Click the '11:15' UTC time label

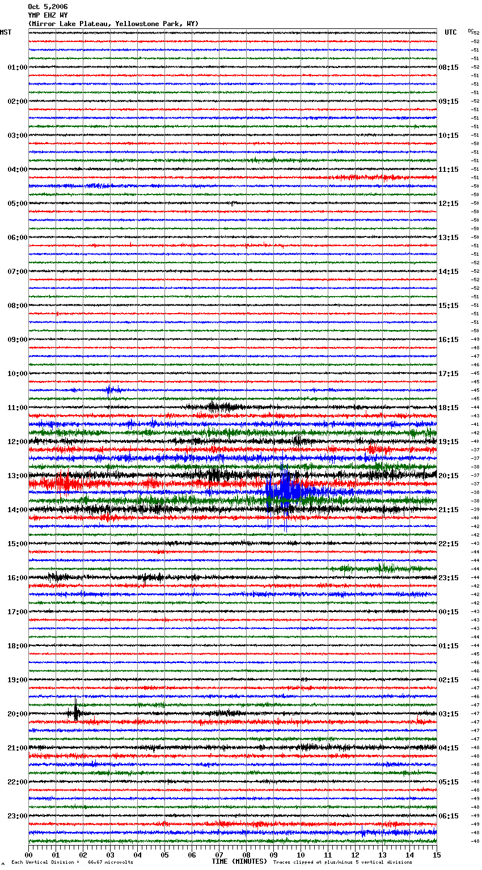click(x=449, y=170)
